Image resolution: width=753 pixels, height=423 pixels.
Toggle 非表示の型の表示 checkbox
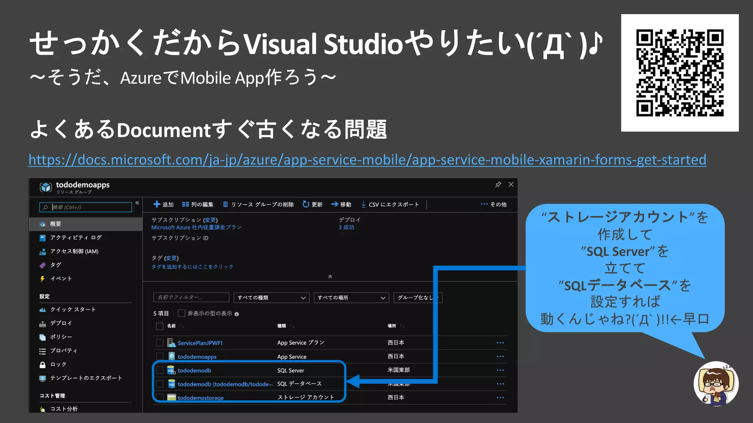click(181, 313)
